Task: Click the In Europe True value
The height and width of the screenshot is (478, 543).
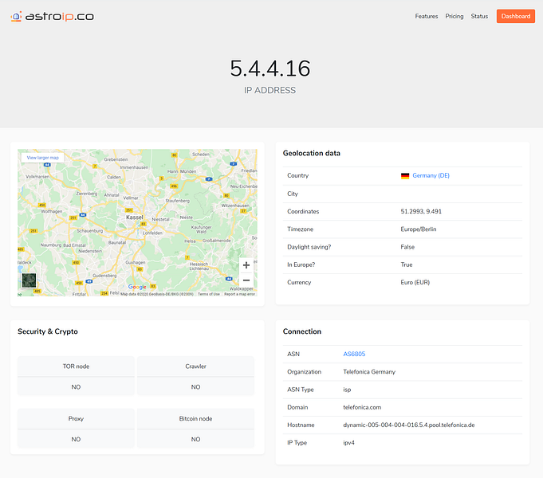Action: click(x=407, y=264)
